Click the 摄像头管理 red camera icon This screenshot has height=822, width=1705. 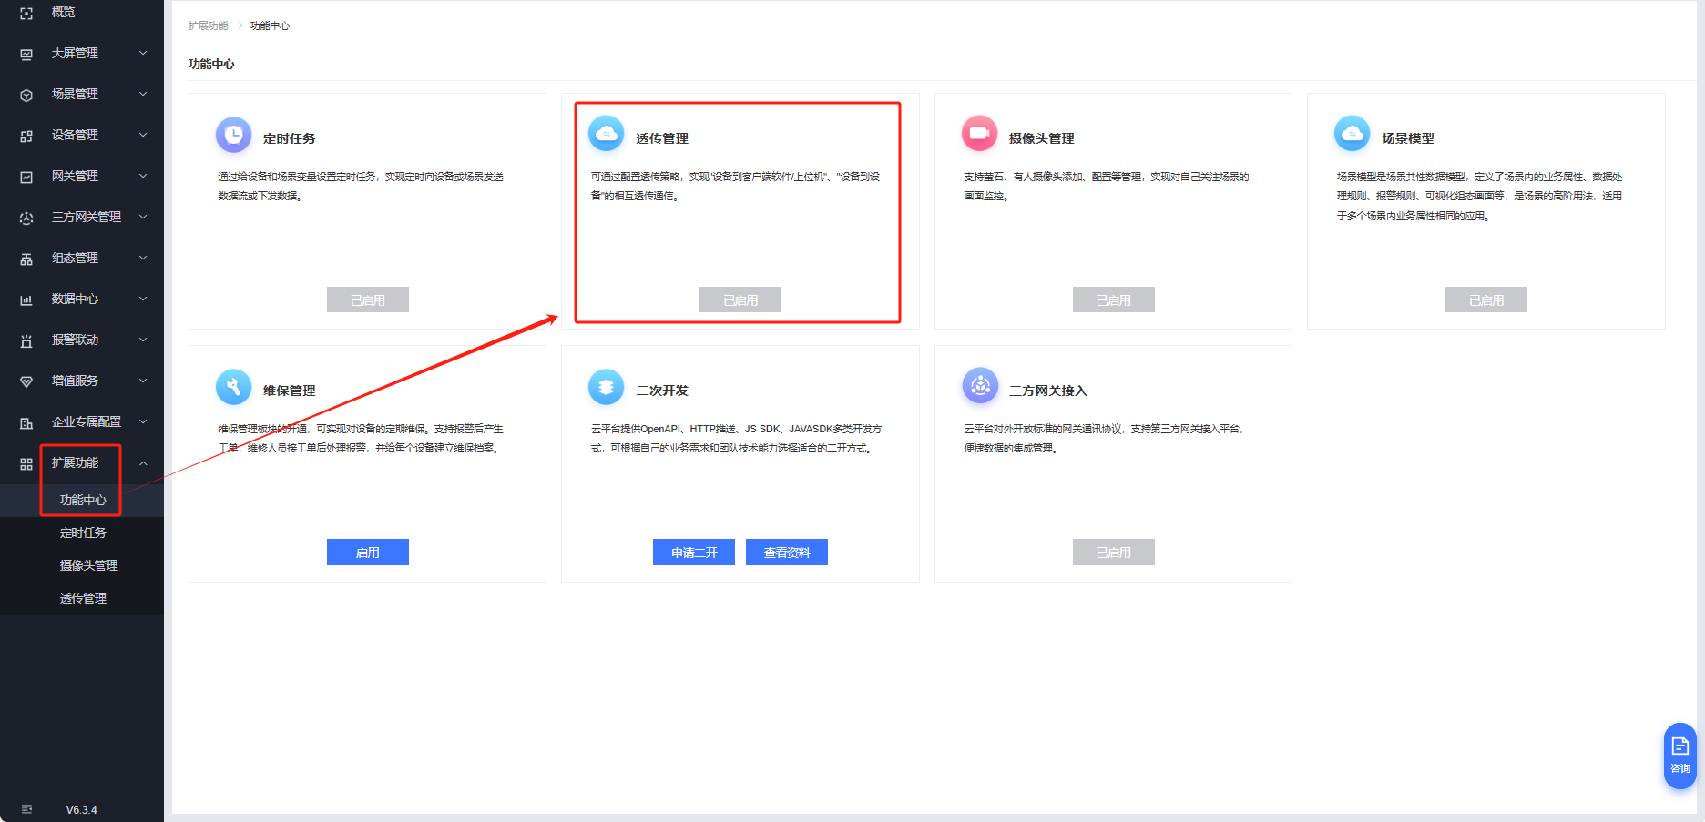pyautogui.click(x=980, y=135)
